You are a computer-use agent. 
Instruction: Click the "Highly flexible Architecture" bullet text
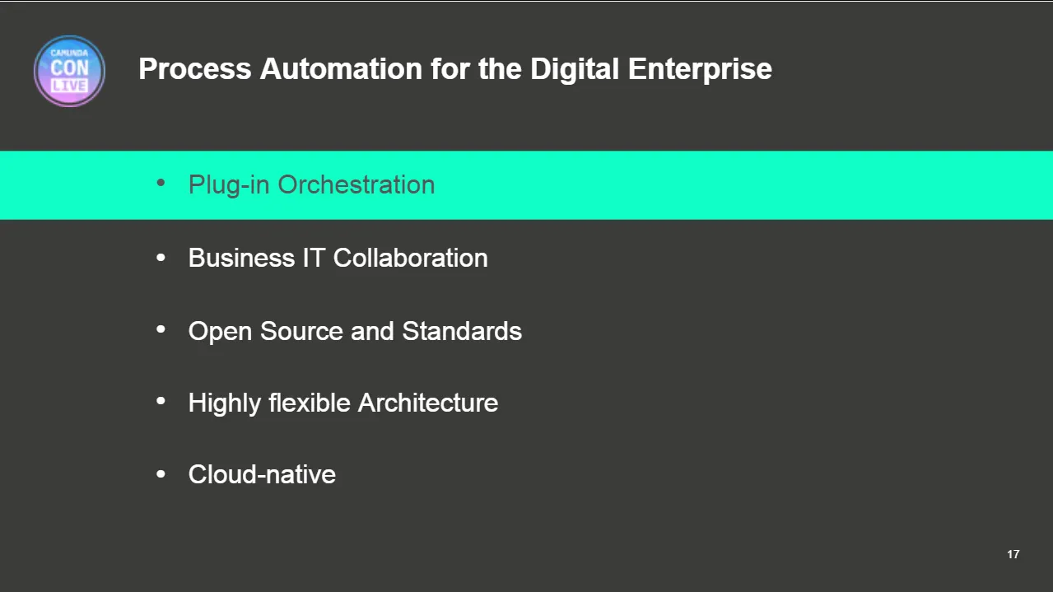tap(343, 403)
